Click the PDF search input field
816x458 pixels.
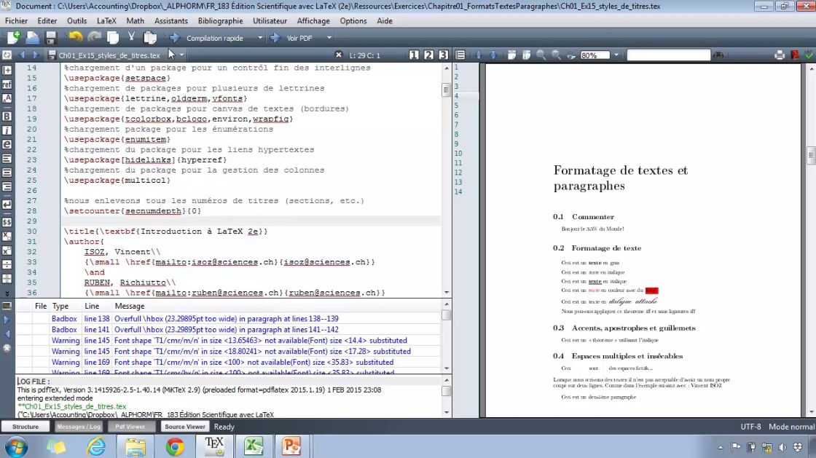(x=668, y=55)
